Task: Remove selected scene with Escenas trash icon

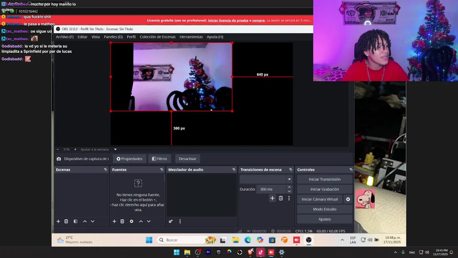Action: [66, 221]
